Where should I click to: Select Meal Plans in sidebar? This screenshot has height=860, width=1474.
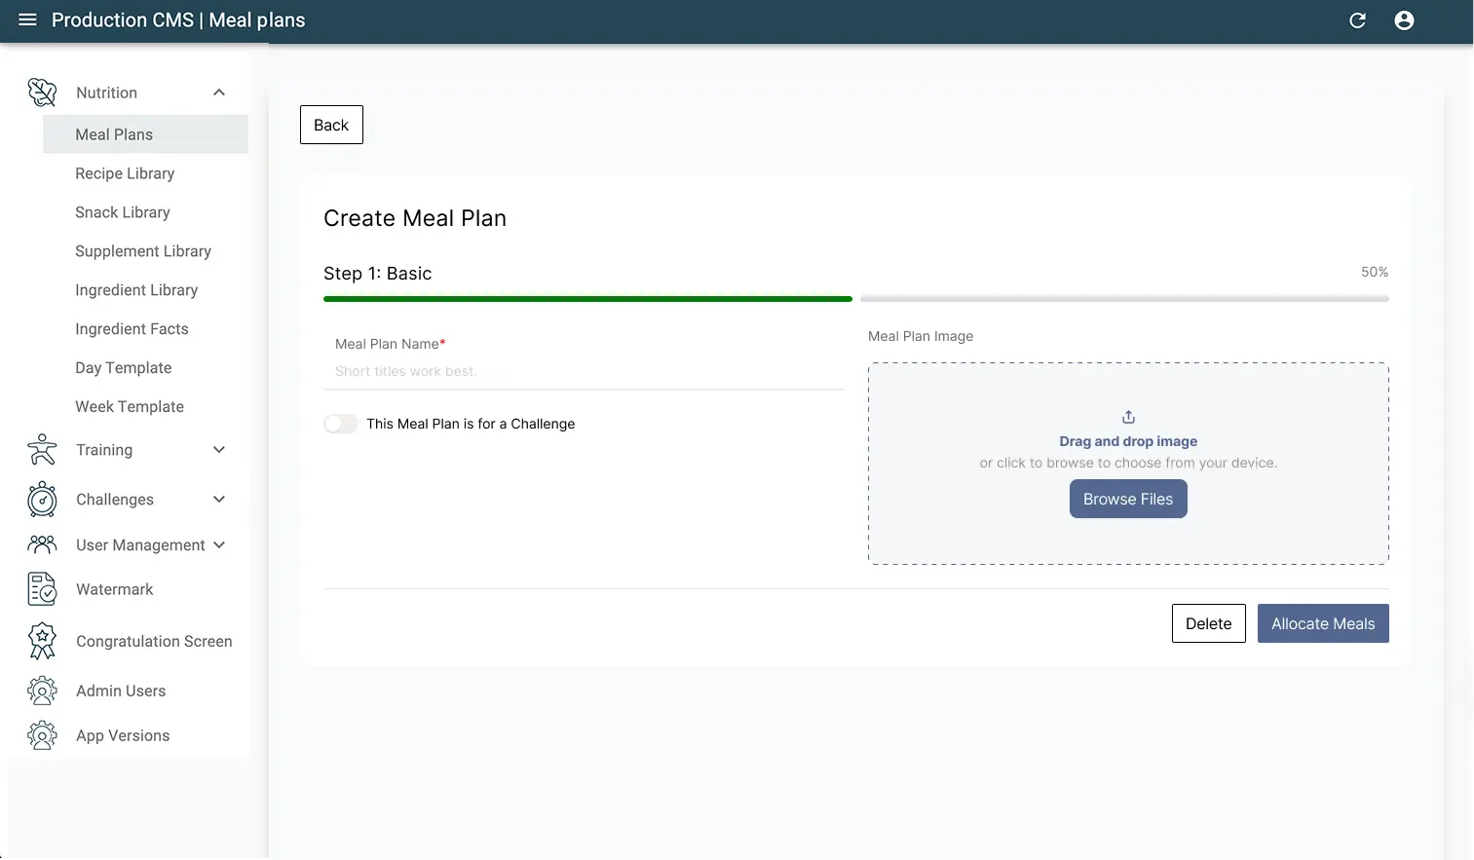point(145,134)
